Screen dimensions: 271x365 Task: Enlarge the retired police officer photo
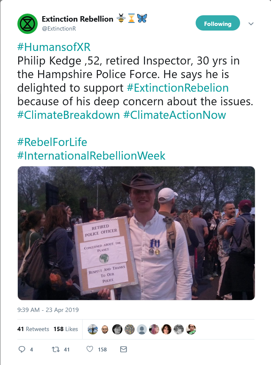pos(136,233)
